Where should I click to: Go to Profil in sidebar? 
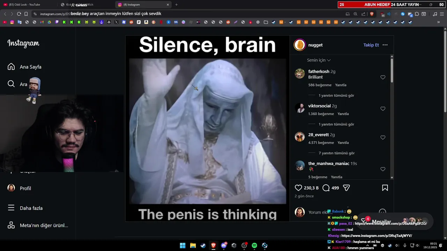coord(20,188)
